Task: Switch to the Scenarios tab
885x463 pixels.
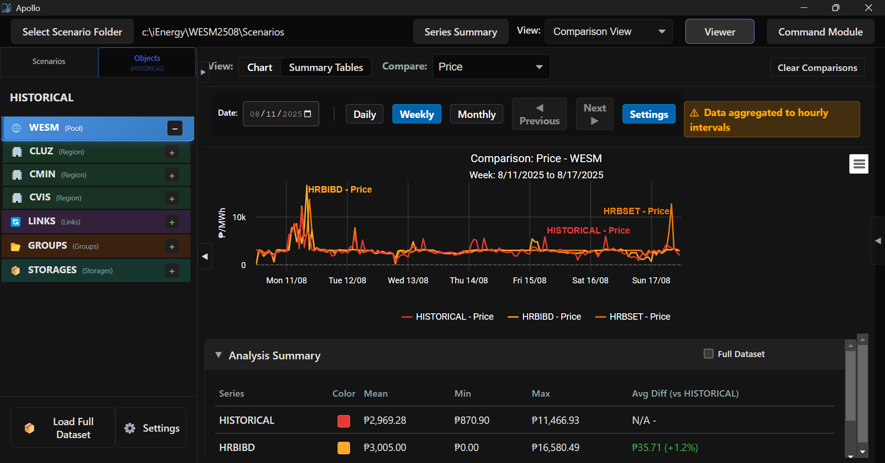Action: click(x=49, y=61)
